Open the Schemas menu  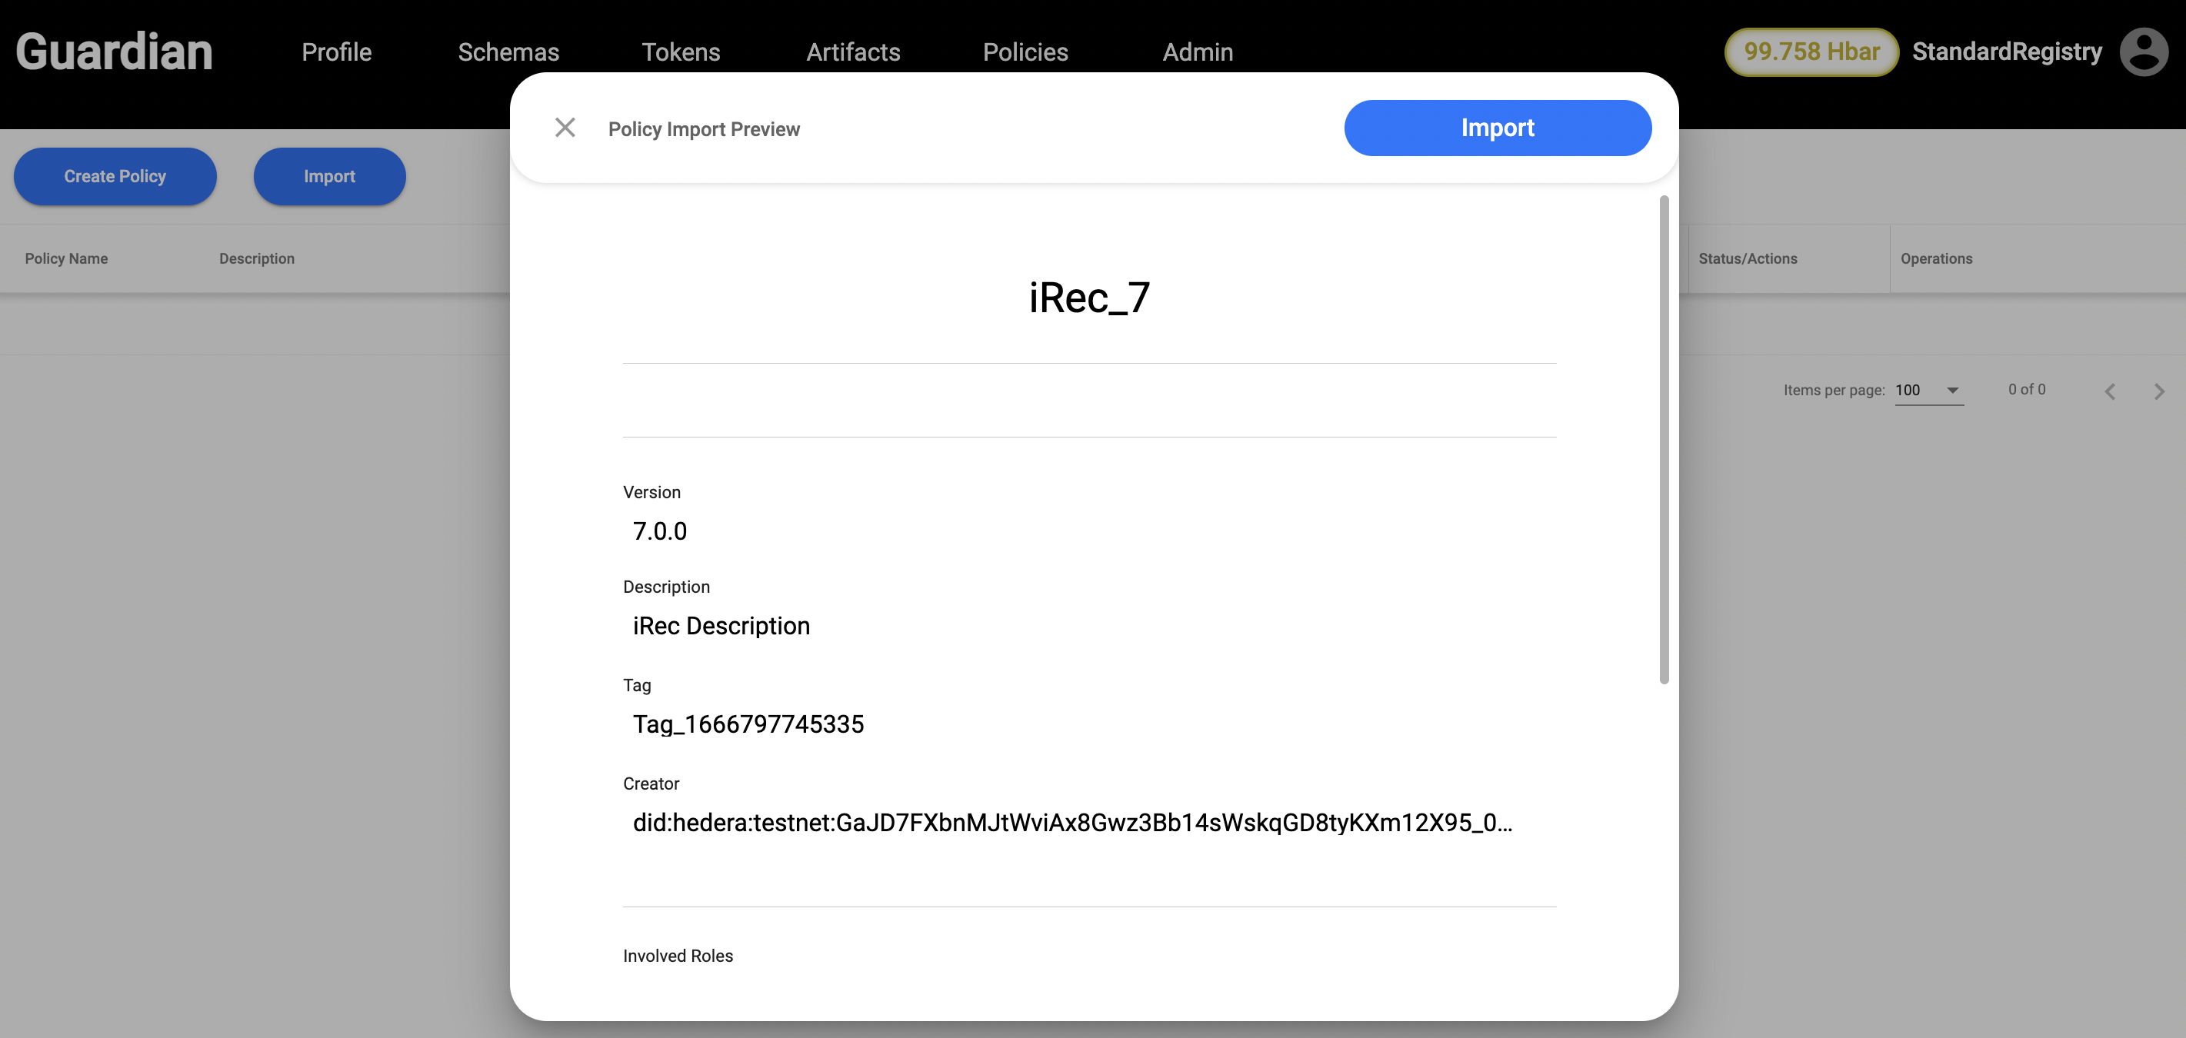[508, 52]
